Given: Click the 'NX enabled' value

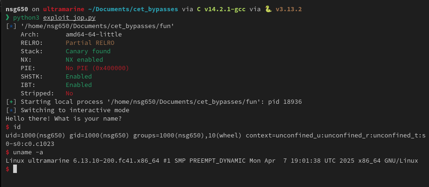Looking at the screenshot, I should (x=84, y=60).
